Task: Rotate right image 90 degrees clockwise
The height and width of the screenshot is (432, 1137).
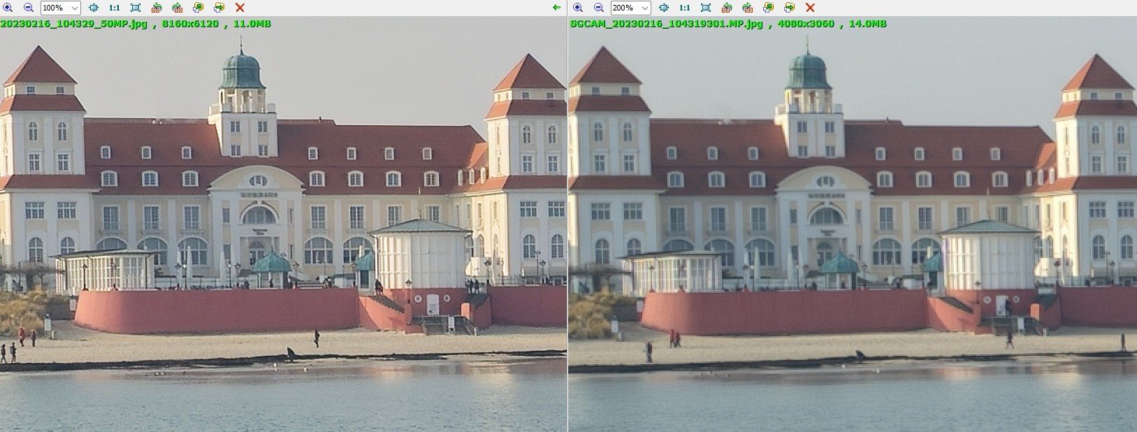Action: coord(748,8)
